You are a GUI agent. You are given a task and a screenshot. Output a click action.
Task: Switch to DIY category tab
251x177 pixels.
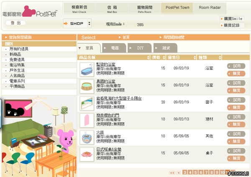click(x=140, y=48)
